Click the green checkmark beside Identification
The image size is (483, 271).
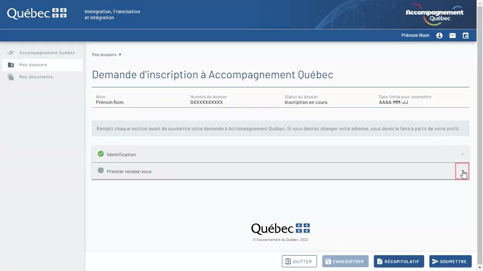(x=101, y=154)
